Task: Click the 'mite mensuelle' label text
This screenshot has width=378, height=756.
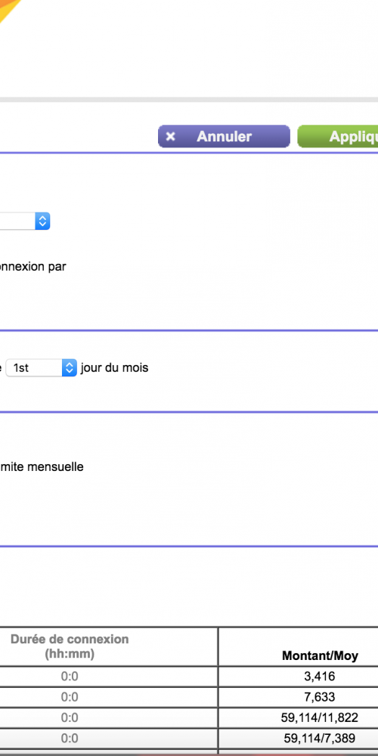Action: (42, 466)
